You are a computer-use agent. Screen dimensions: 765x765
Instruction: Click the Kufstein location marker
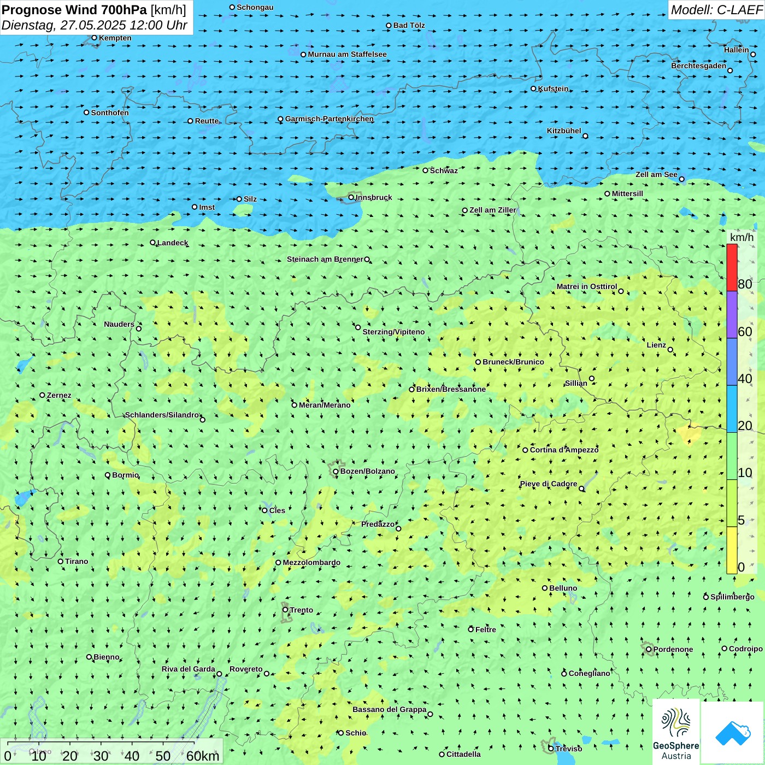533,89
